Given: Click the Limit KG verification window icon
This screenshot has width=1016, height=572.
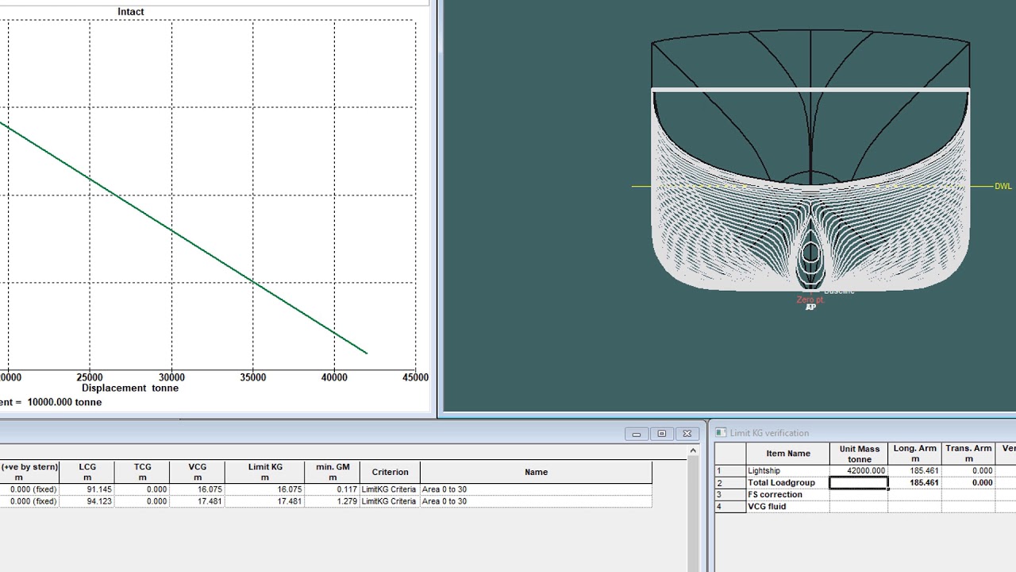Looking at the screenshot, I should (x=721, y=433).
